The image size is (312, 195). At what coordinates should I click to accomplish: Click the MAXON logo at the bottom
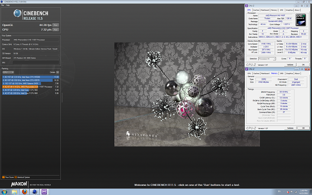(x=19, y=184)
